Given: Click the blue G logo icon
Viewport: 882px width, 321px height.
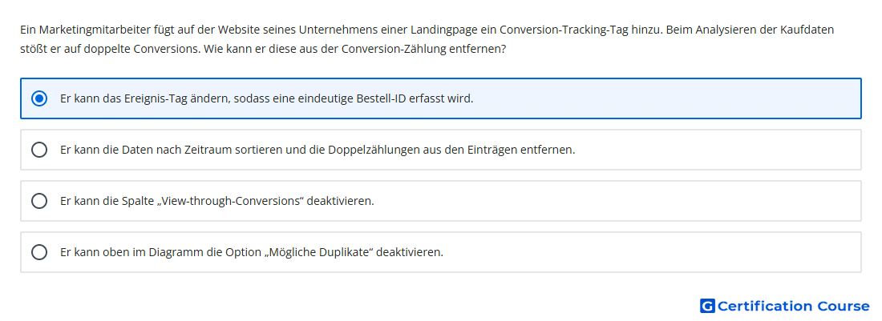Looking at the screenshot, I should click(707, 306).
